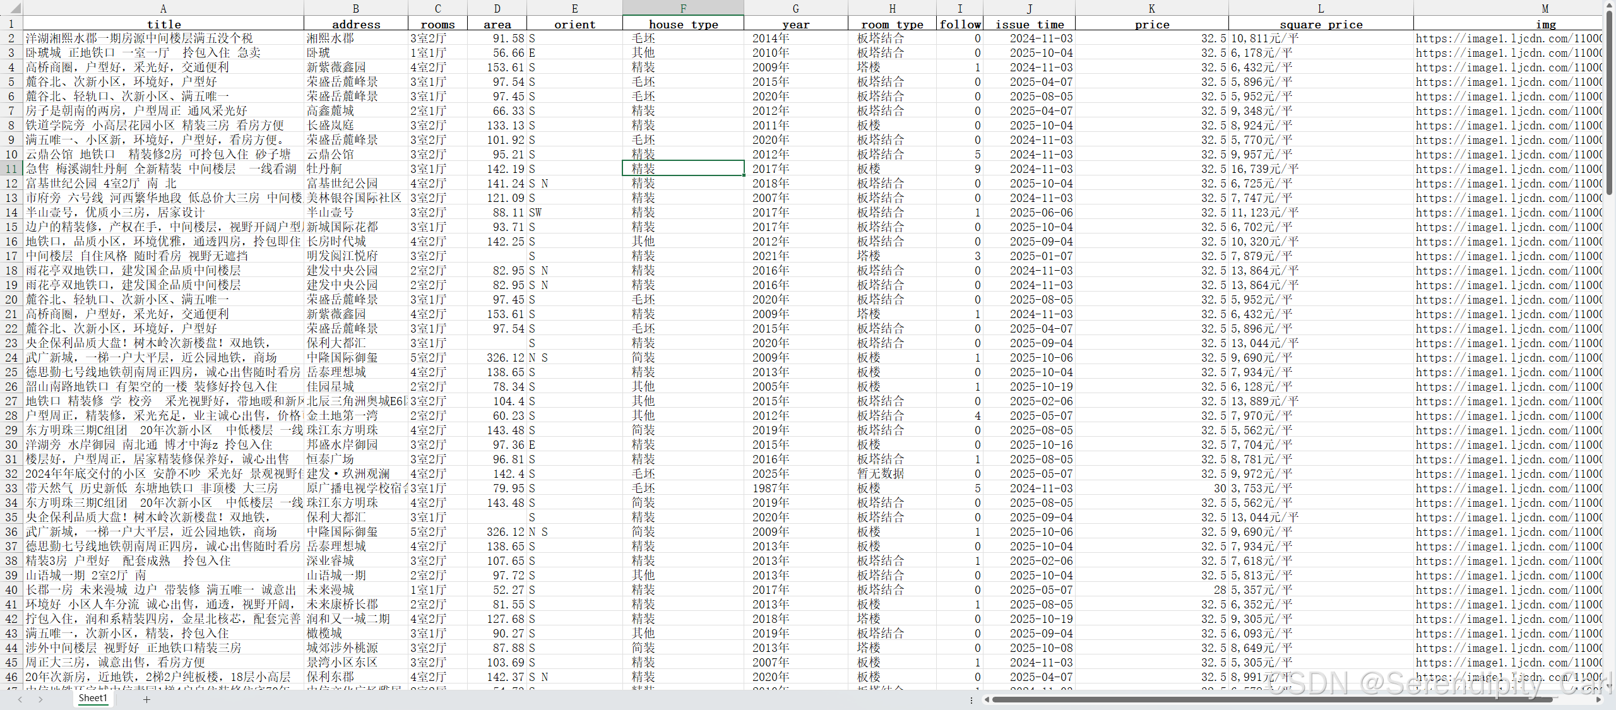Image resolution: width=1616 pixels, height=710 pixels.
Task: Click the image URL link in row 2
Action: pos(1508,38)
